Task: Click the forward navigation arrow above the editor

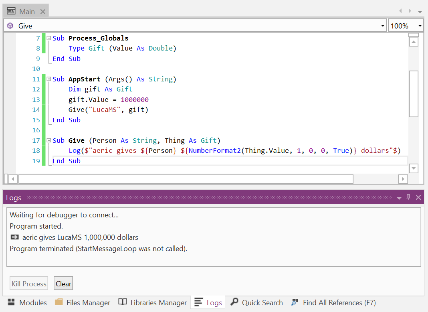Action: (x=410, y=11)
